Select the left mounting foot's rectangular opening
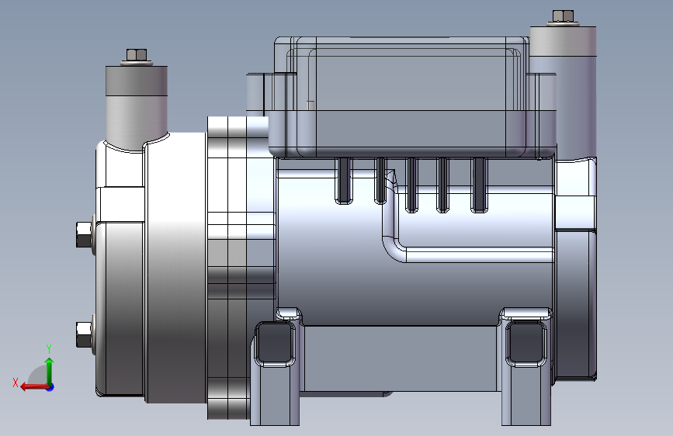The image size is (673, 436). click(275, 344)
